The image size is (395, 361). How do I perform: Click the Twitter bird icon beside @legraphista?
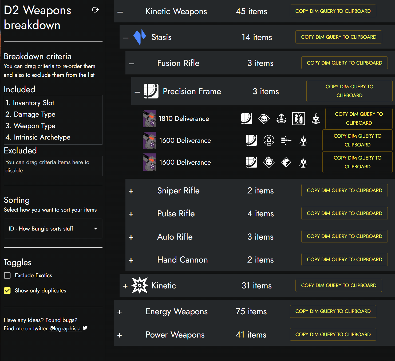[x=85, y=328]
